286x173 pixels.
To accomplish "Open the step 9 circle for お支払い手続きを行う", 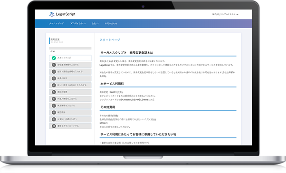I will coord(54,119).
